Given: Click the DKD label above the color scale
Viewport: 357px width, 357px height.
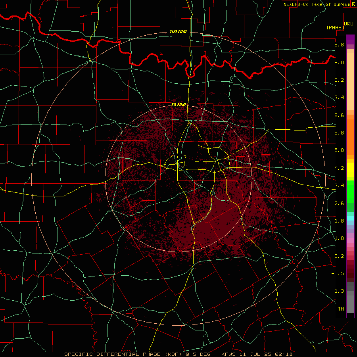Looking at the screenshot, I should pos(349,23).
